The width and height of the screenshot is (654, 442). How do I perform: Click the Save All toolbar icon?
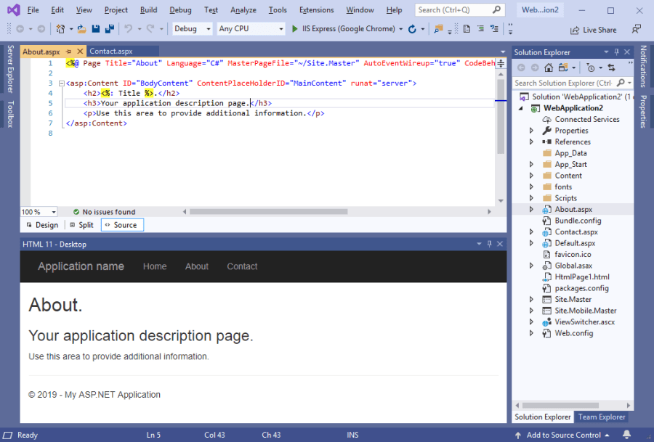point(109,29)
